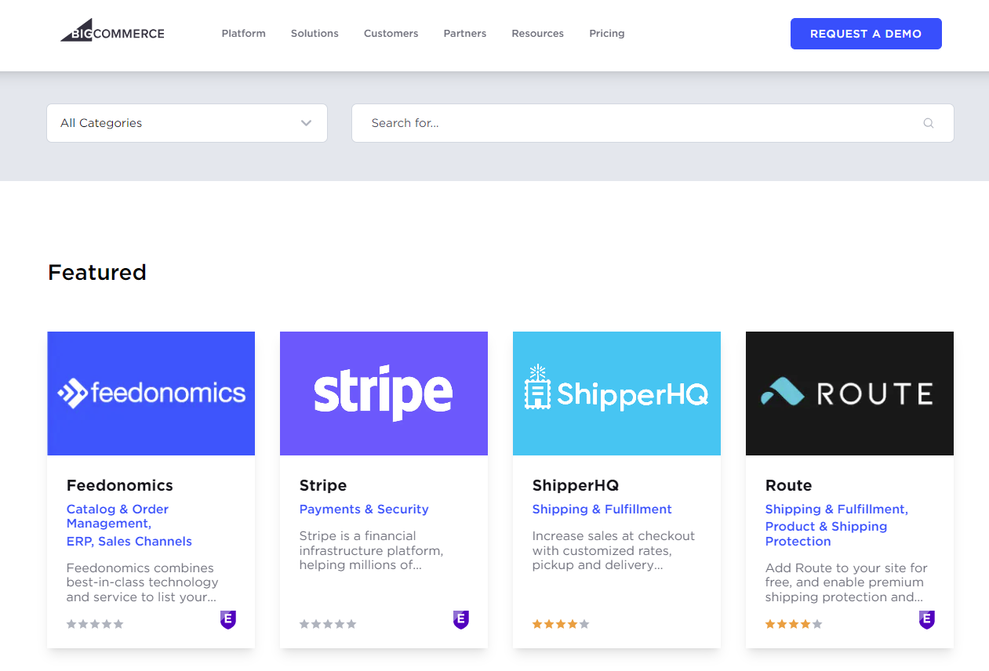Open the Resources menu
The height and width of the screenshot is (671, 989).
tap(538, 34)
